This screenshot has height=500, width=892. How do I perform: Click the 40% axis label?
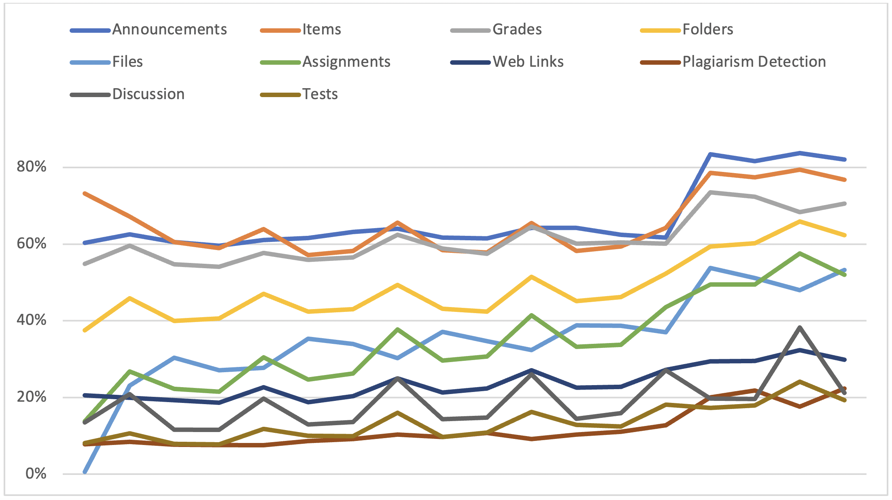point(32,320)
